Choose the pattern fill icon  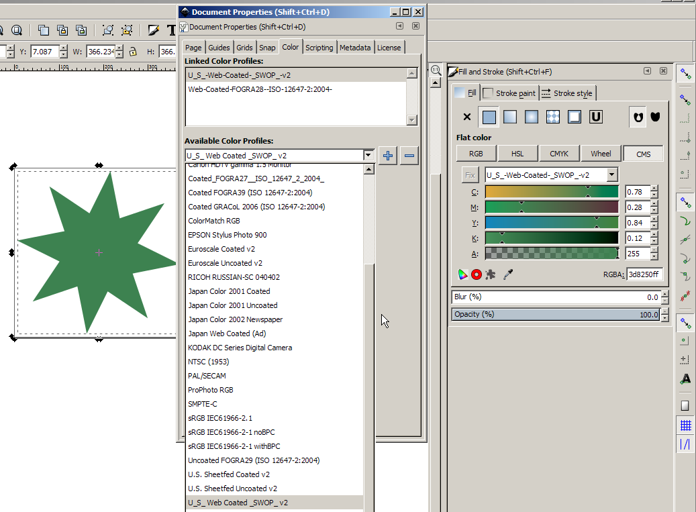pos(553,117)
